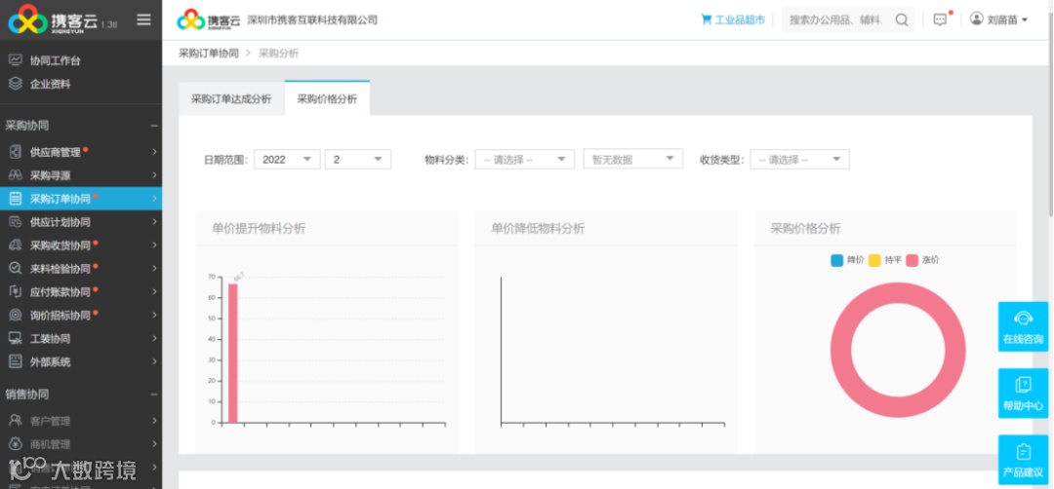1054x489 pixels.
Task: Click the 采购寻源 binoculars icon
Action: click(x=16, y=175)
